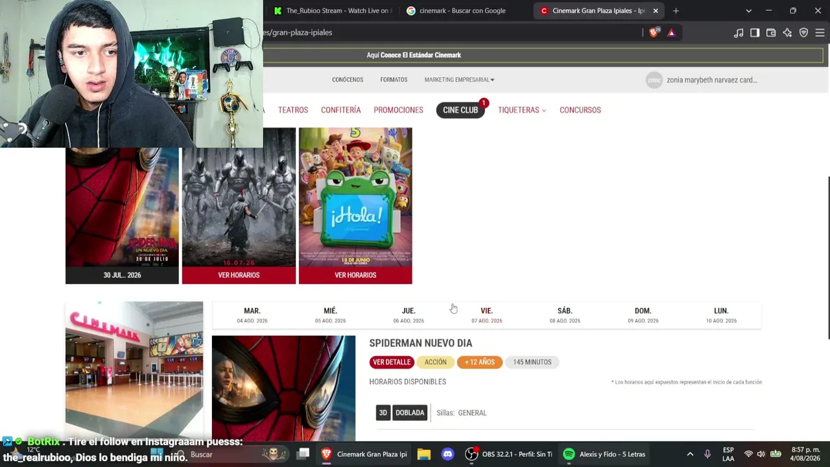Open the Conócenos link
This screenshot has width=830, height=467.
click(x=348, y=80)
